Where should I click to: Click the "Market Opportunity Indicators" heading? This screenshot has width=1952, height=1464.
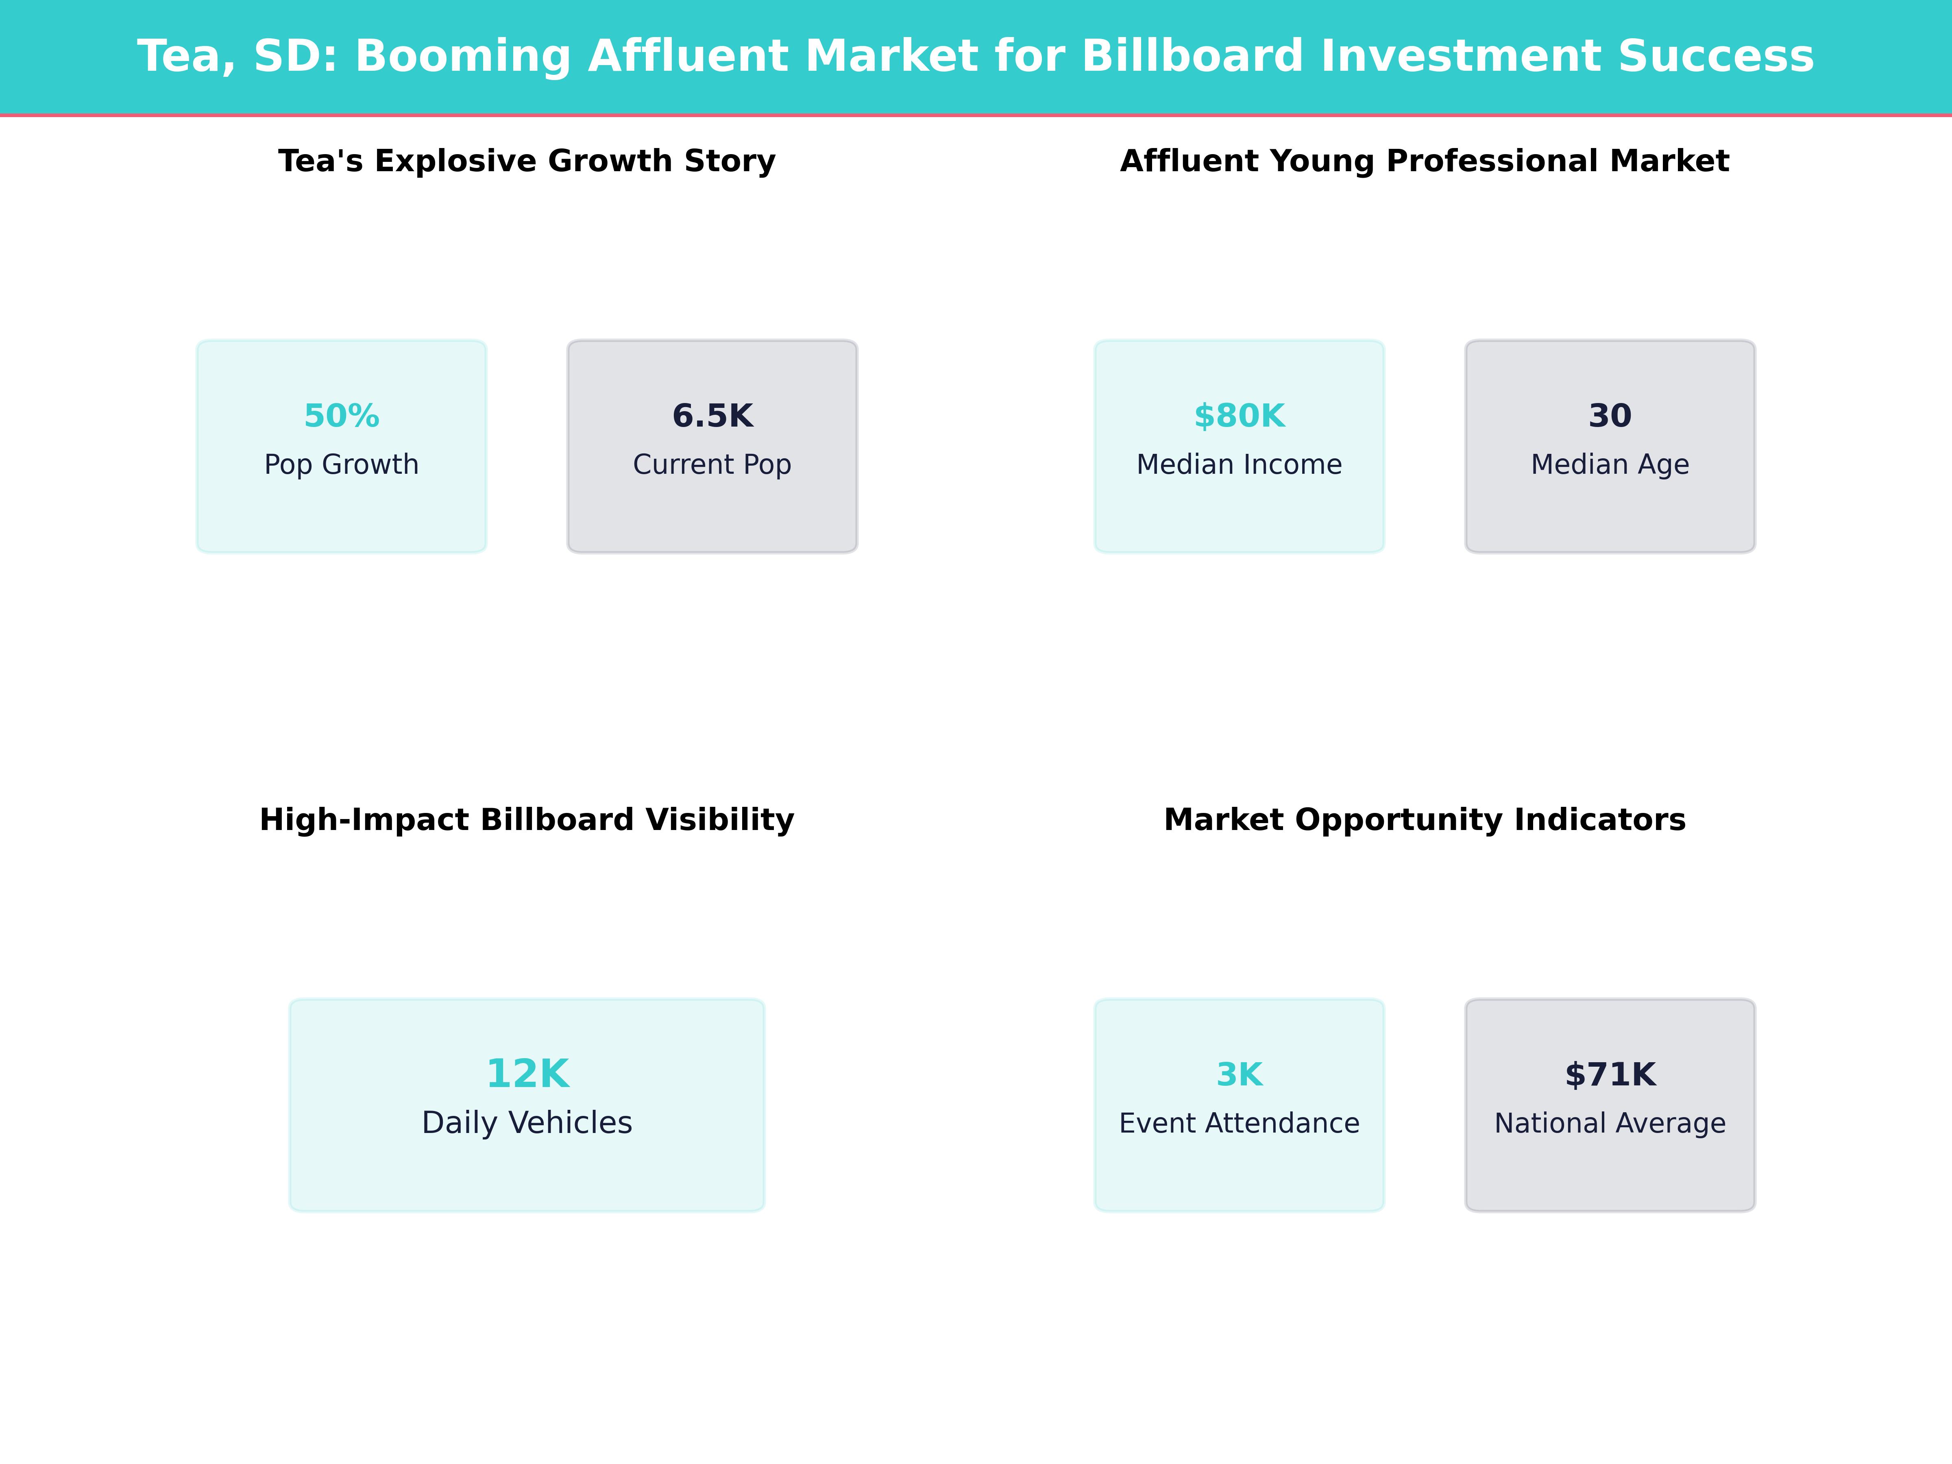pos(1424,819)
